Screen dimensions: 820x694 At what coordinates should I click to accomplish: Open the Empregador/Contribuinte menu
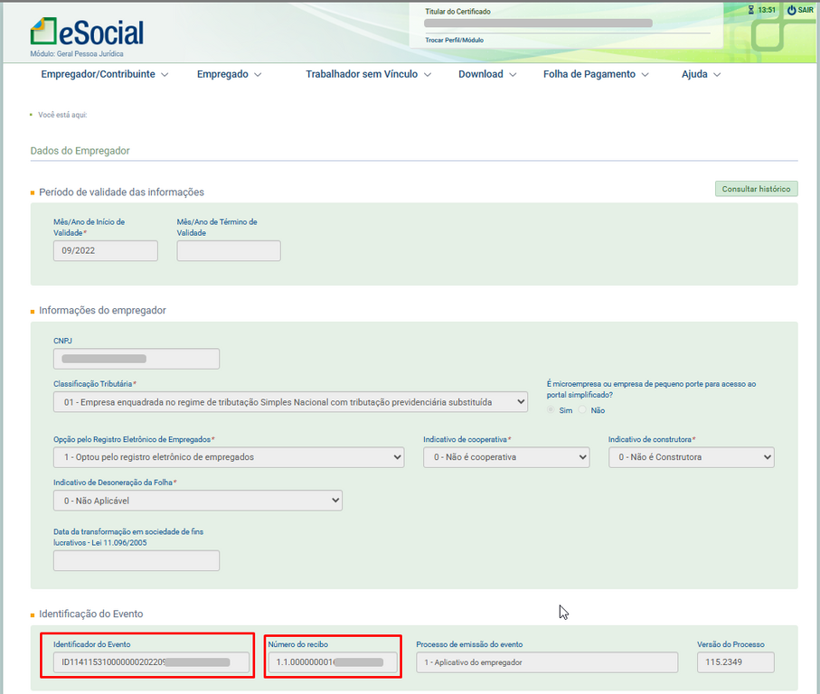coord(104,74)
